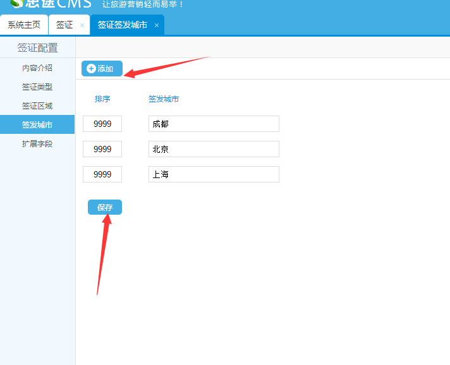Viewport: 450px width, 365px height.
Task: Close the 签证 tab
Action: pos(82,26)
